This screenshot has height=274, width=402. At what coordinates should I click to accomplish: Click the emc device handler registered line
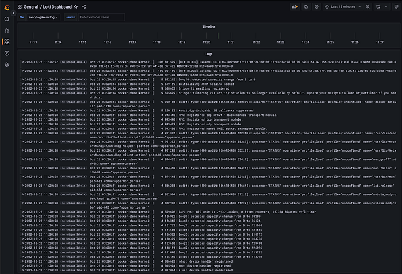tap(160, 266)
